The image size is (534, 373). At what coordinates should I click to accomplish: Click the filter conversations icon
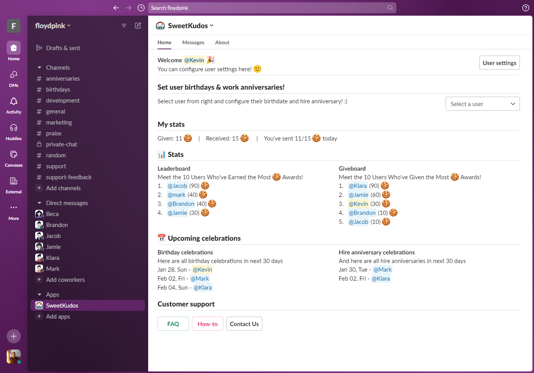click(x=124, y=25)
